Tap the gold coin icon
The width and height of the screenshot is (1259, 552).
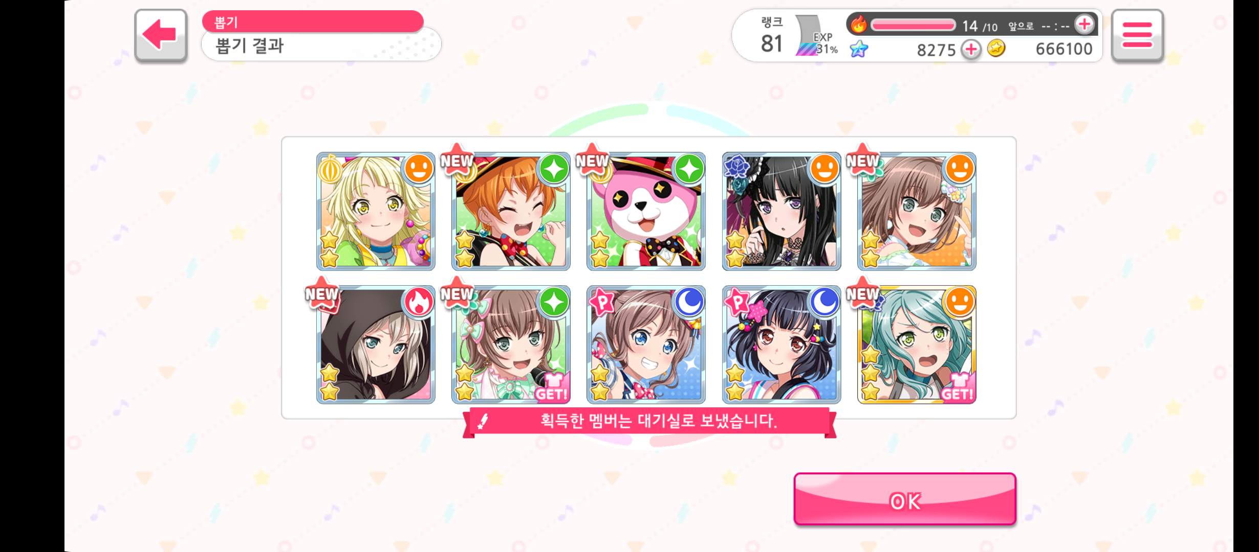(x=996, y=49)
